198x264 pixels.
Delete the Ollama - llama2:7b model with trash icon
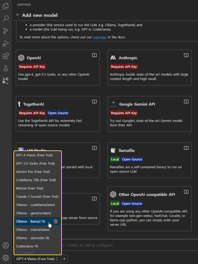[x=56, y=221]
